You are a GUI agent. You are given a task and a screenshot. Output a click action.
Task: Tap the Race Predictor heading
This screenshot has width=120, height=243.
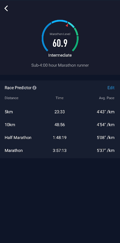pos(18,88)
